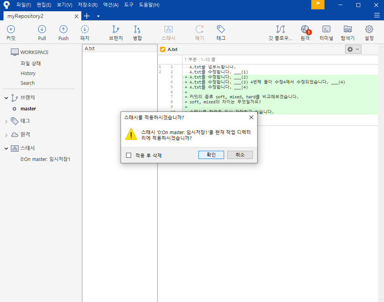Collapse the 브랜치 section chevron
The height and width of the screenshot is (302, 384).
[6, 98]
